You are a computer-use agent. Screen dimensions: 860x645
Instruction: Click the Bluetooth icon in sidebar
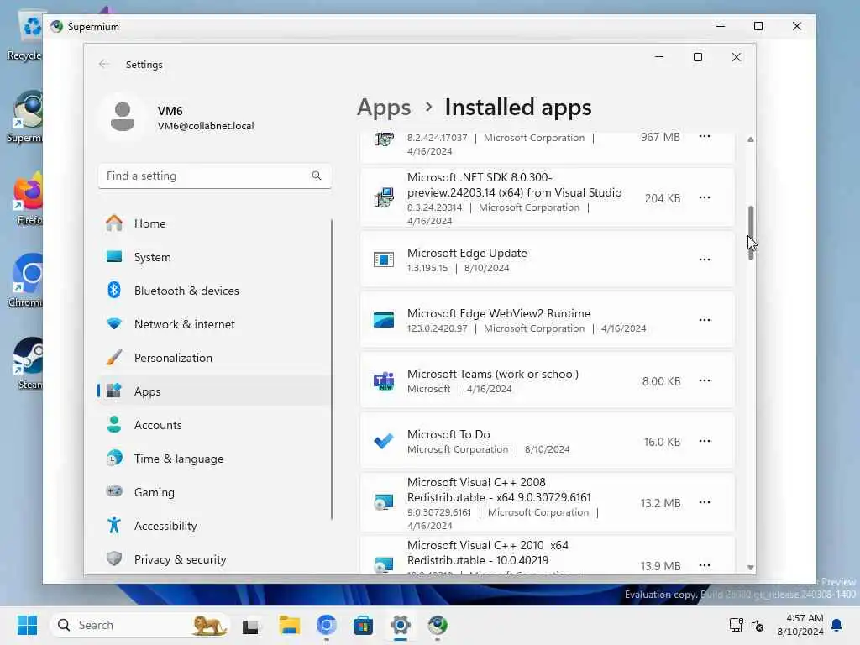pos(114,290)
